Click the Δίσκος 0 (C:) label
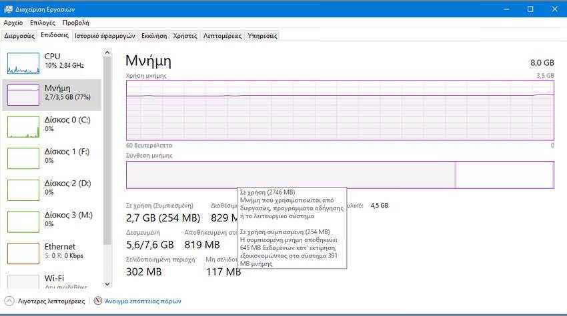The width and height of the screenshot is (567, 316). coord(67,120)
